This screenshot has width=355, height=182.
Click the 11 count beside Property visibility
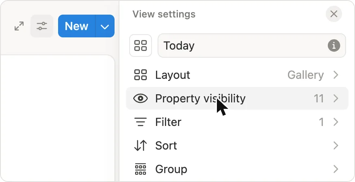coord(318,98)
